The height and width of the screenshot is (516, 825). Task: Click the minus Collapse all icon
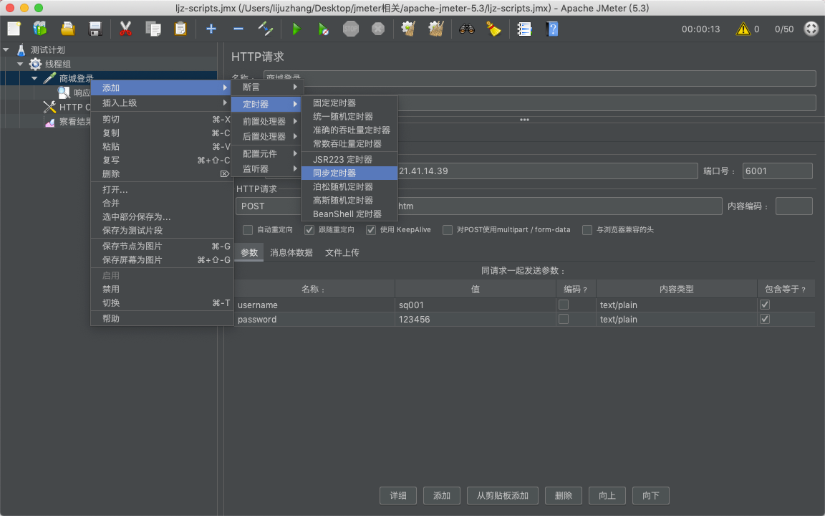pos(238,29)
